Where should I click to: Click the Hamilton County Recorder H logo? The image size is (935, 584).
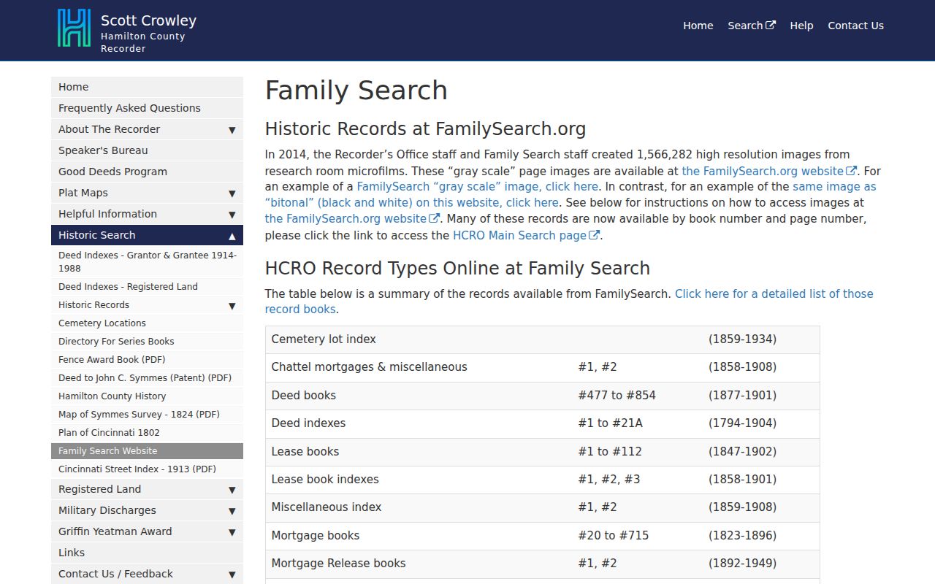click(74, 28)
